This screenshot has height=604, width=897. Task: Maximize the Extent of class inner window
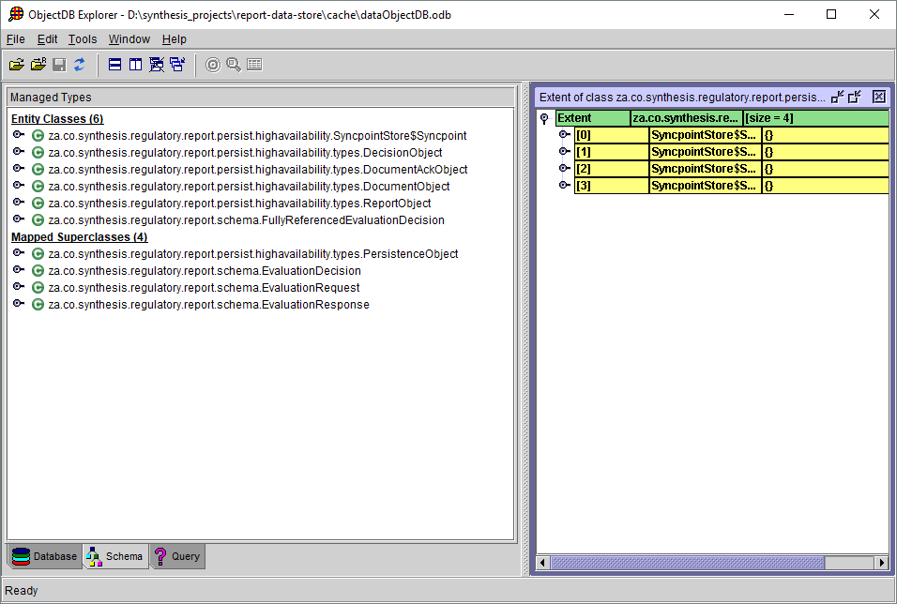click(855, 97)
